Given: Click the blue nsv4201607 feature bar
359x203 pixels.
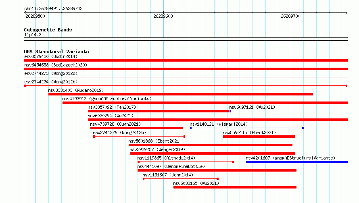Looking at the screenshot, I should (x=297, y=162).
